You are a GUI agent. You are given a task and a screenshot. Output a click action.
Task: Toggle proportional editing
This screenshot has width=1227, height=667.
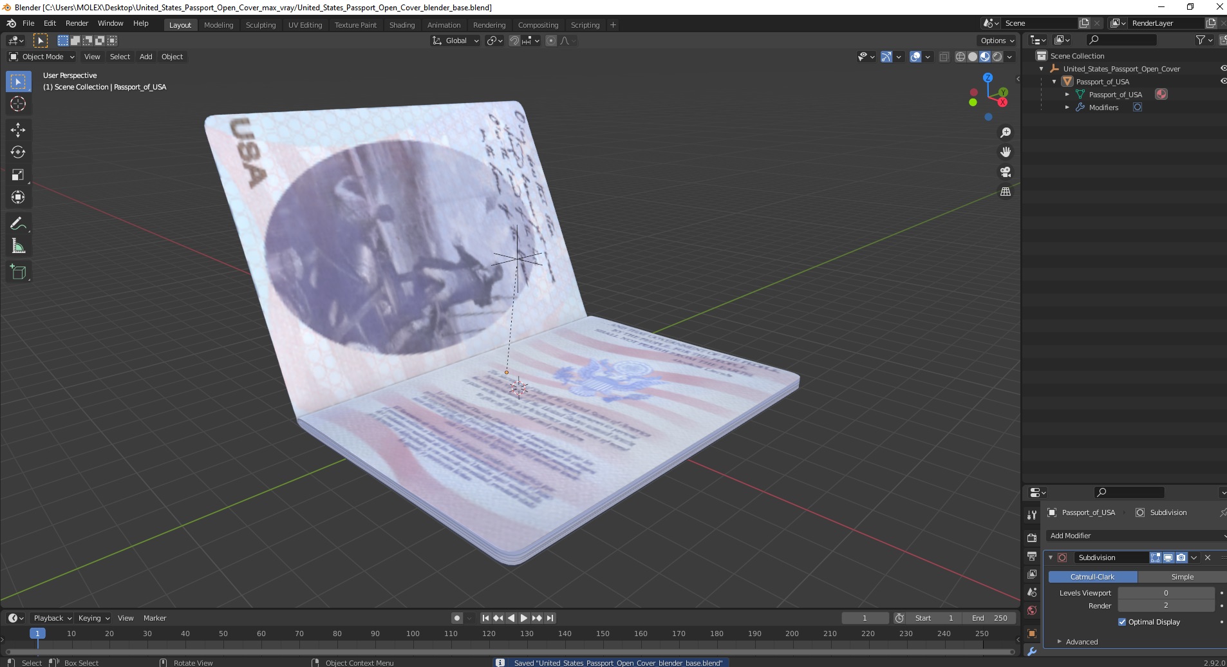coord(550,41)
